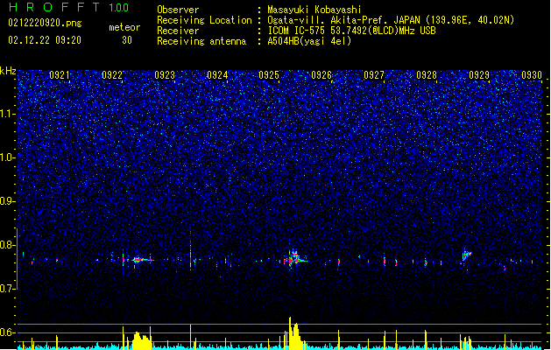Click the 0922 time marker

(x=112, y=75)
